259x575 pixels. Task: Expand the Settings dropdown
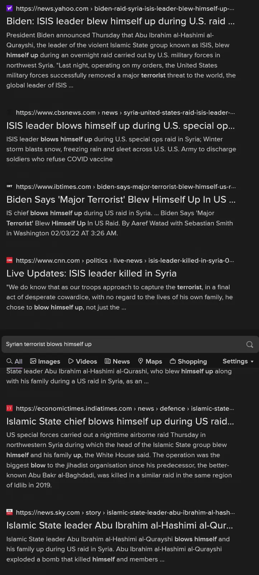click(238, 361)
